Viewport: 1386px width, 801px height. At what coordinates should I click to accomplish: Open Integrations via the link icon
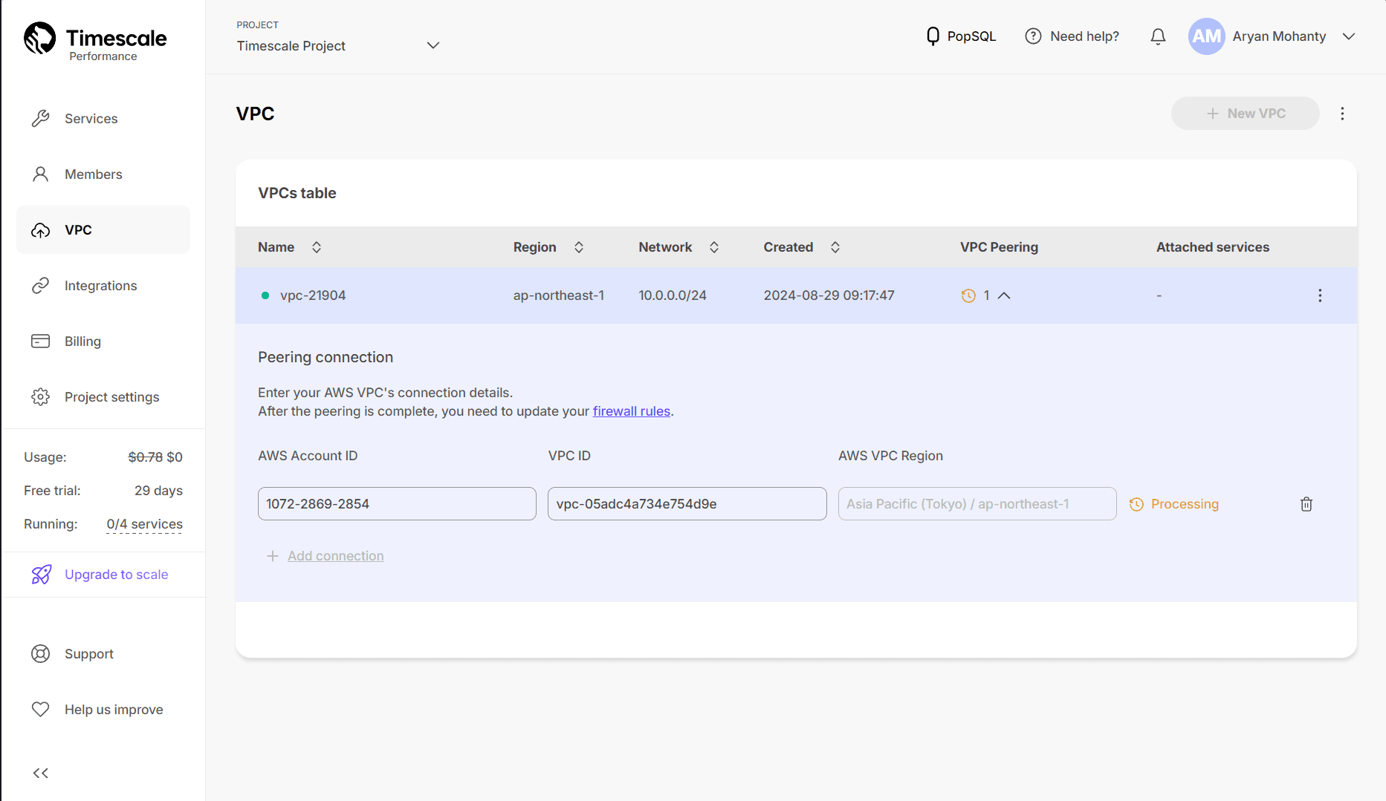(x=41, y=285)
